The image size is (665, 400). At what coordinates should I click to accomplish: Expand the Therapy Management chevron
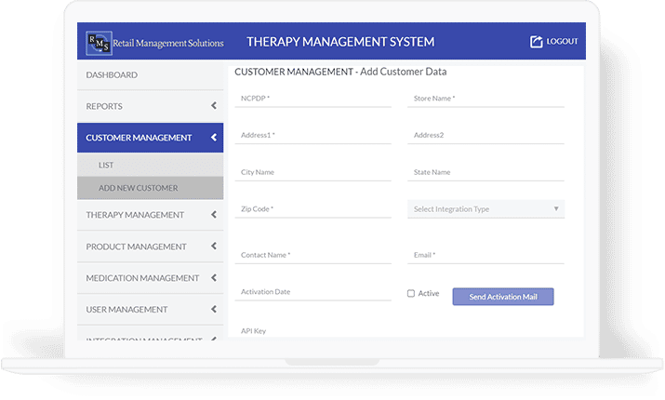pyautogui.click(x=214, y=215)
